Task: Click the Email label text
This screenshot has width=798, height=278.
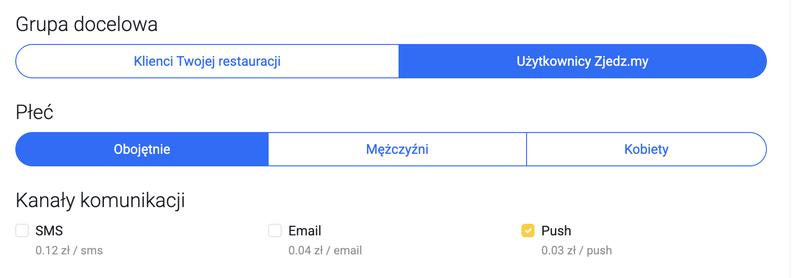Action: tap(305, 231)
